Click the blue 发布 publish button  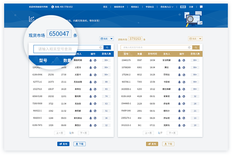click(x=63, y=144)
